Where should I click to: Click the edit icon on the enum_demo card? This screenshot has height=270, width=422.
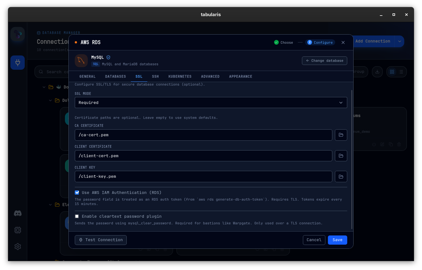click(382, 145)
